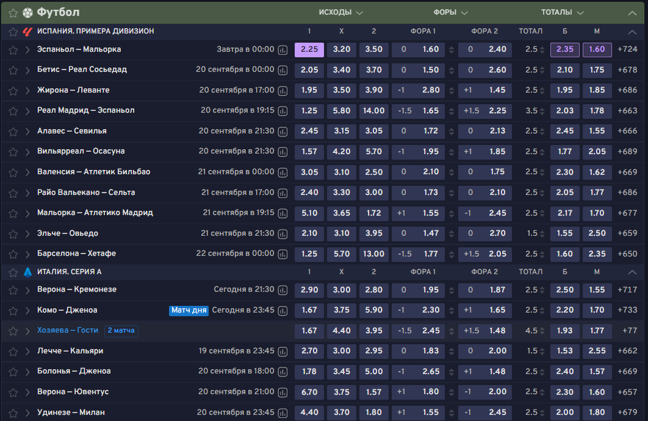Viewport: 648px width, 421px height.
Task: Open statistics icon for Барселона – Хетафе
Action: (x=283, y=255)
